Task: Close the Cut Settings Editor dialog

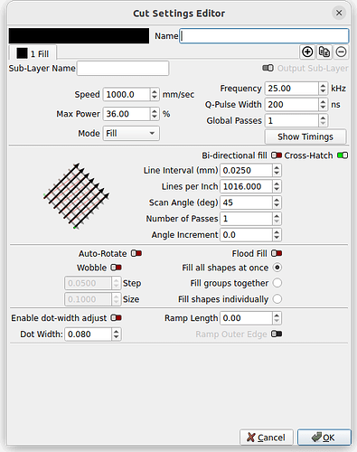Action: (x=339, y=13)
